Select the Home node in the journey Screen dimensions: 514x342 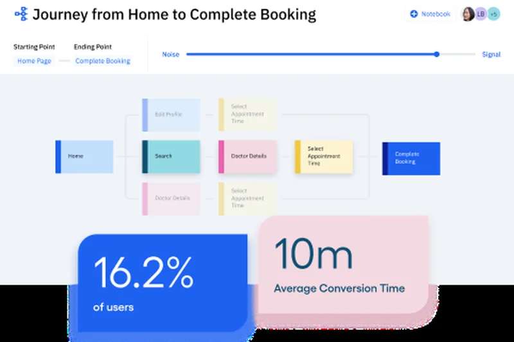click(x=84, y=157)
